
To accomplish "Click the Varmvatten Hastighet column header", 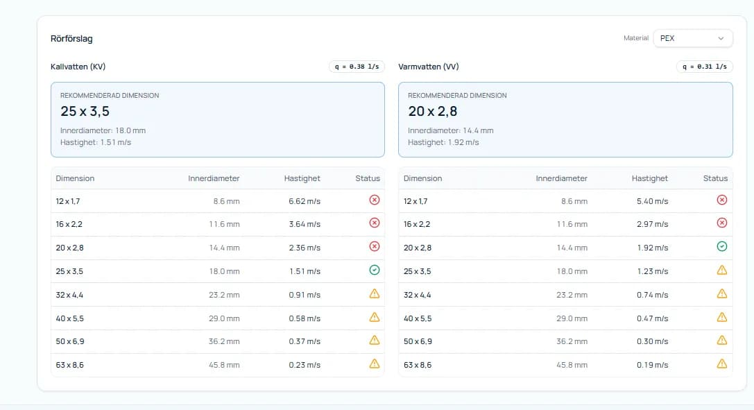I will click(650, 178).
